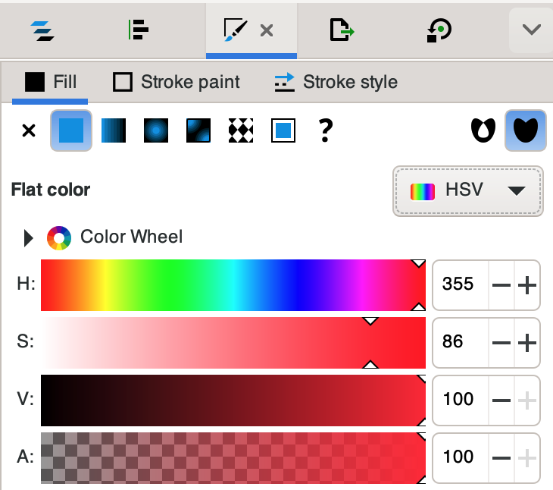Switch to the Stroke style tab
The height and width of the screenshot is (490, 553).
pyautogui.click(x=336, y=82)
